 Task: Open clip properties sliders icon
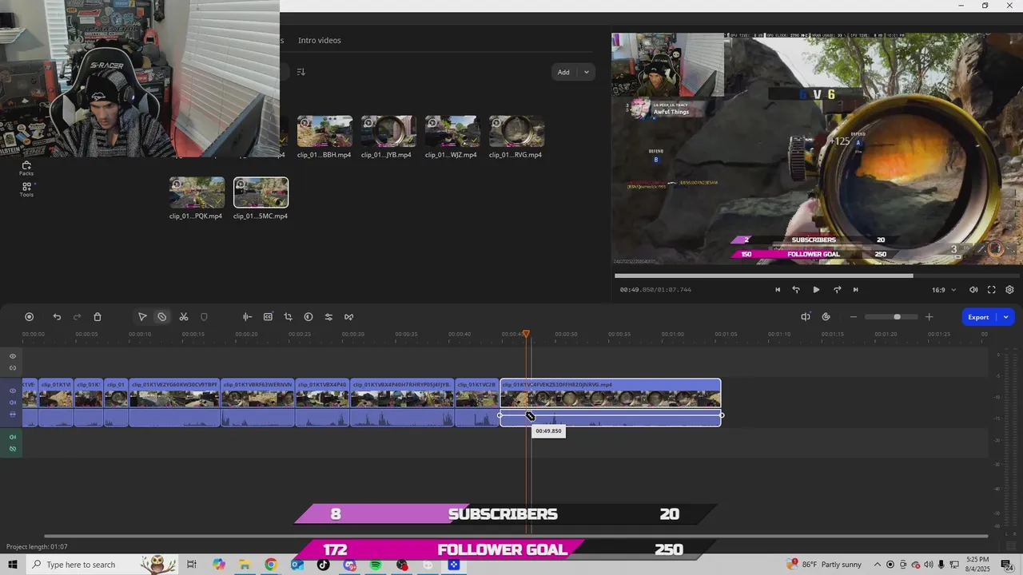pyautogui.click(x=328, y=317)
